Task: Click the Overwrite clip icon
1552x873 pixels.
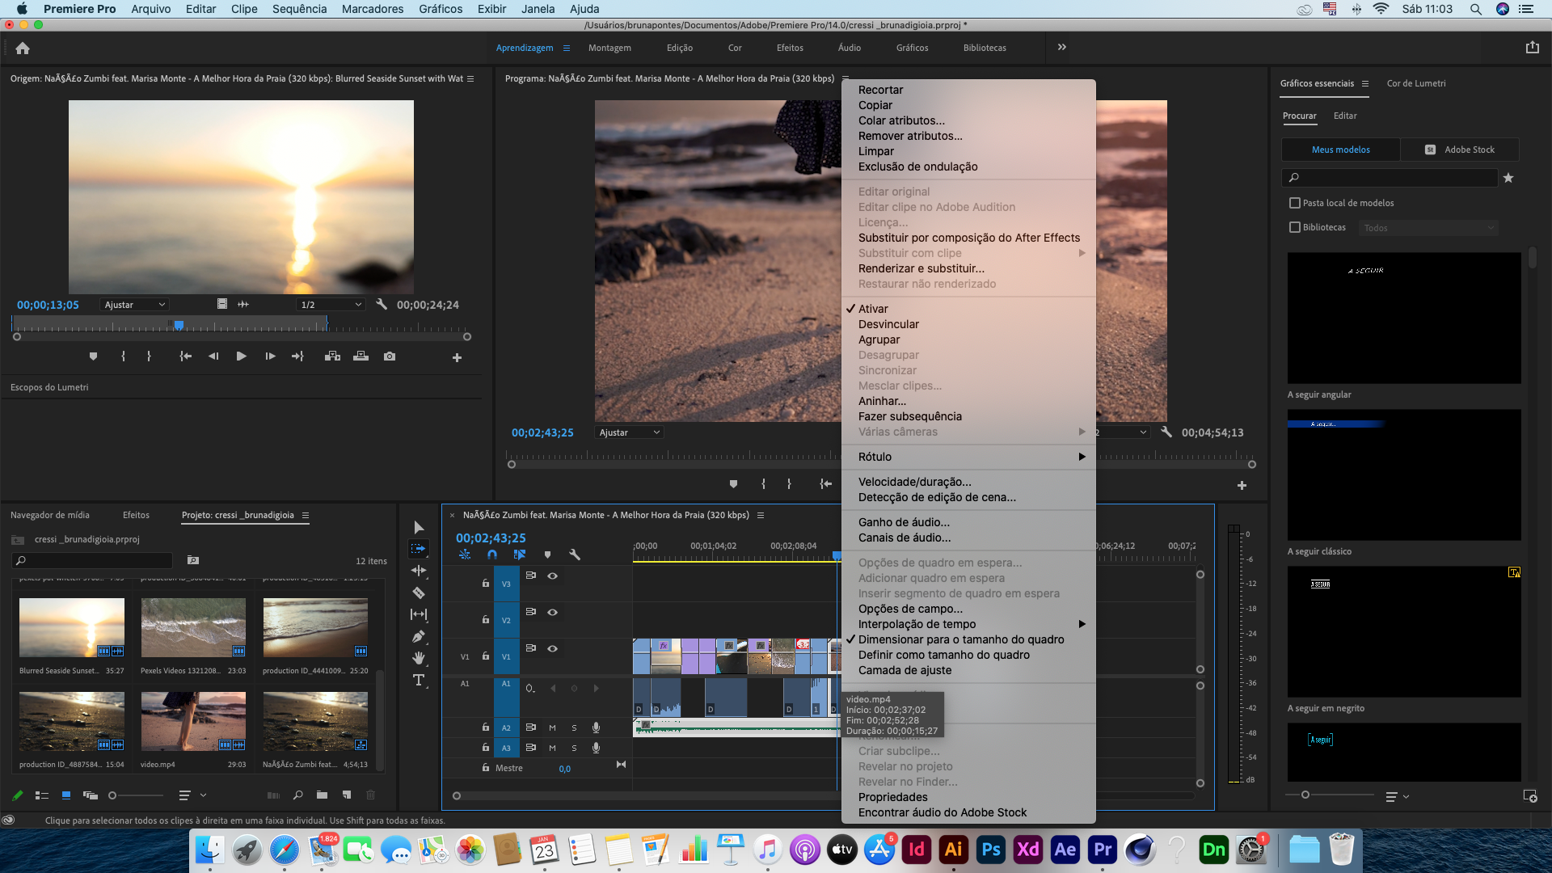Action: (361, 356)
